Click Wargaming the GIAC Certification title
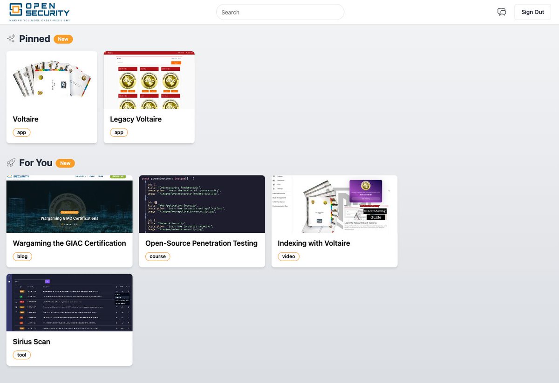 point(69,243)
